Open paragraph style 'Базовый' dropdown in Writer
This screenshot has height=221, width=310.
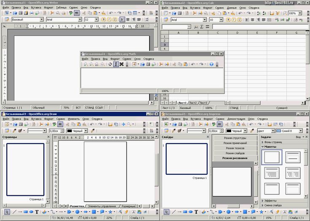click(41, 19)
